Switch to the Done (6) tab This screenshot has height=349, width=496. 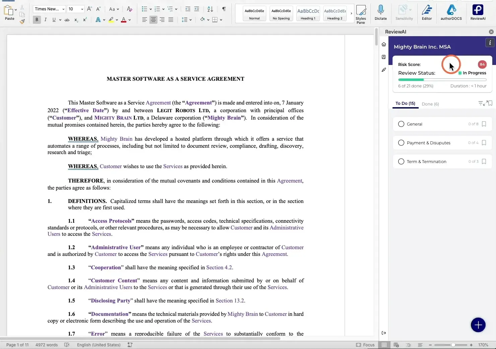(430, 104)
